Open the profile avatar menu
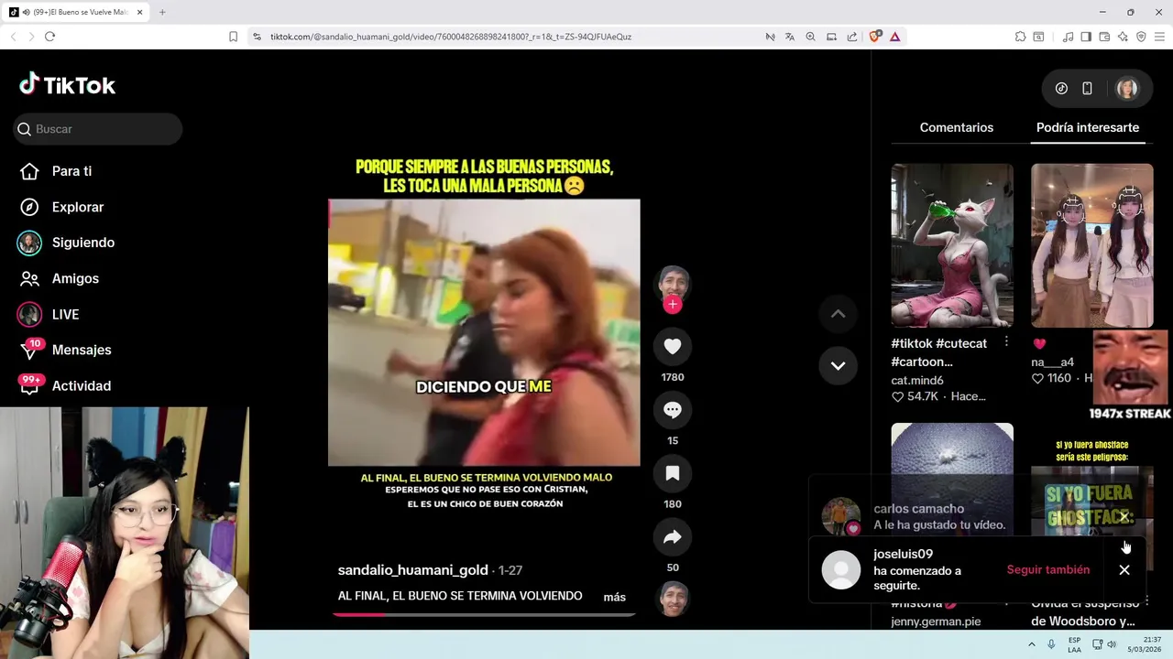This screenshot has width=1173, height=659. (1127, 89)
